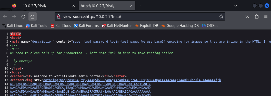
Task: Open the base64 data:img/png image link
Action: (132, 80)
